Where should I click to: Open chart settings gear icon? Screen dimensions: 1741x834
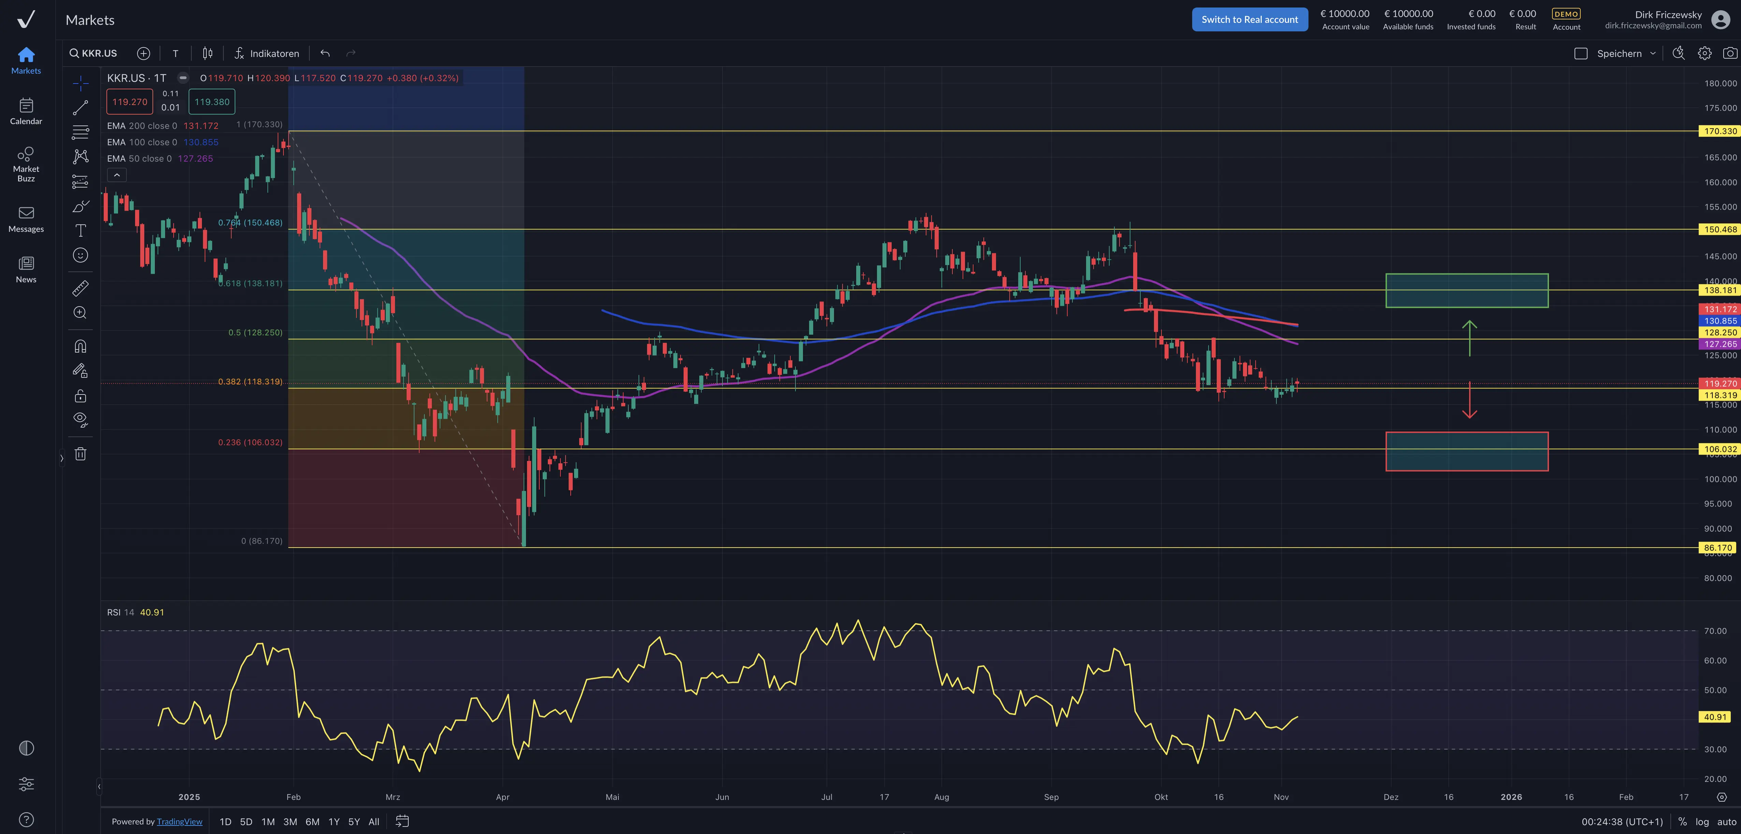tap(1705, 53)
